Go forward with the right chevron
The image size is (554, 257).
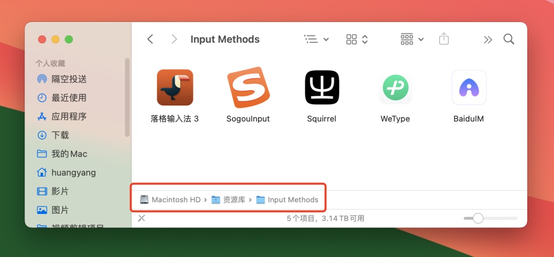click(174, 39)
